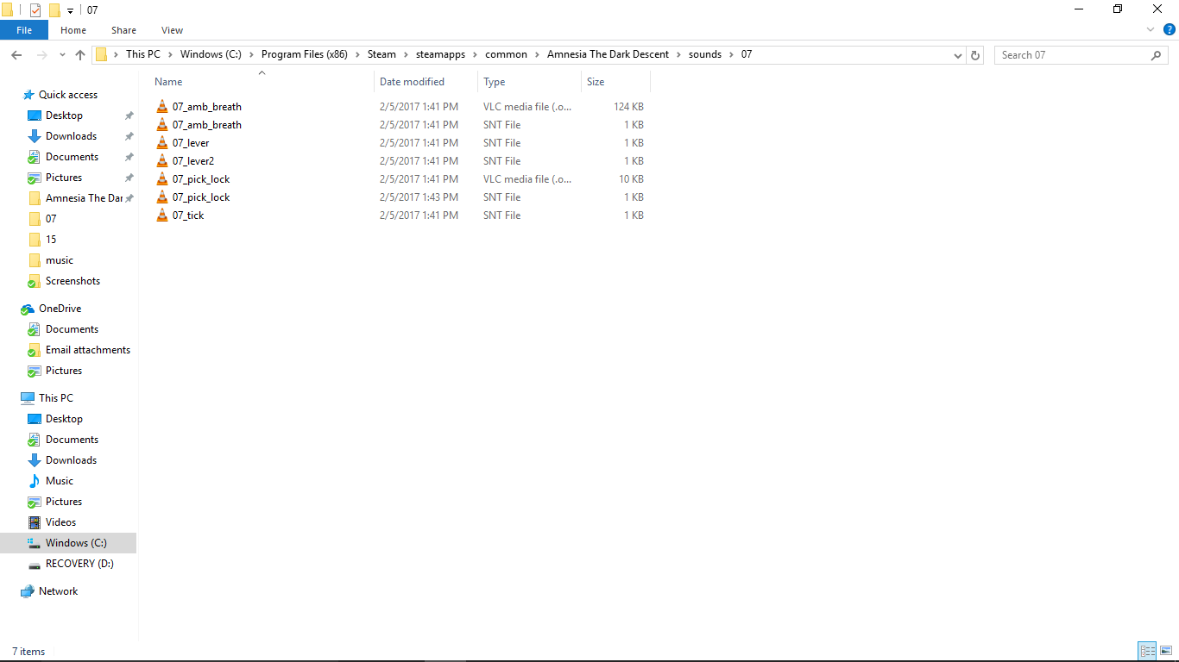This screenshot has height=662, width=1179.
Task: Open the Share ribbon tab
Action: (123, 30)
